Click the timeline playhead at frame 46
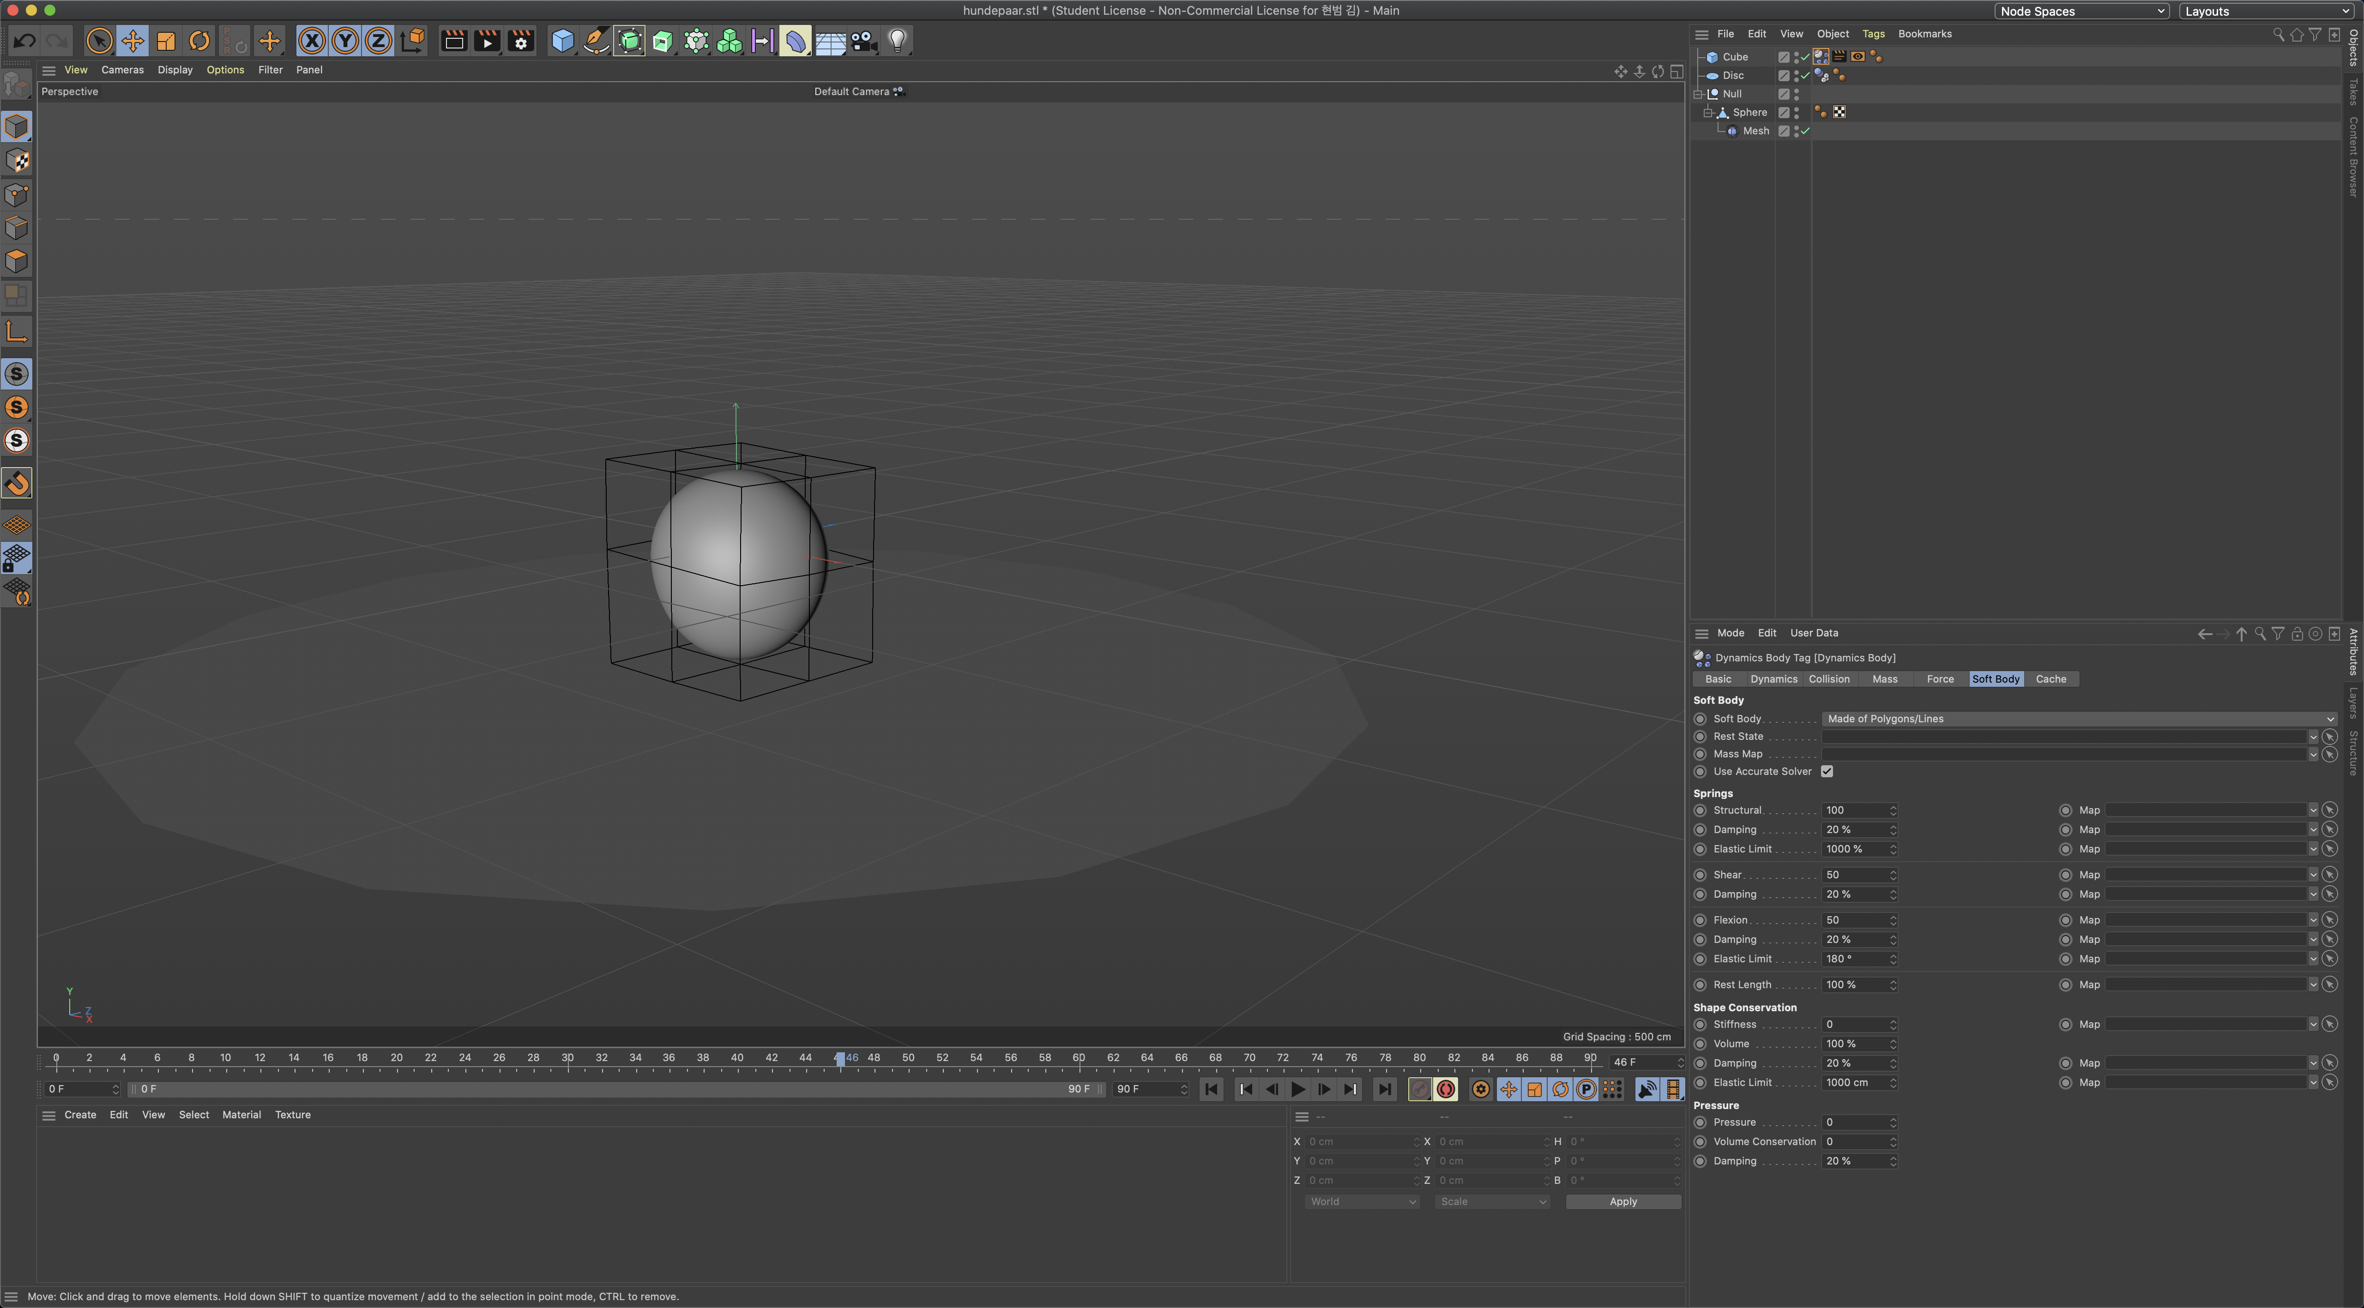The image size is (2364, 1308). (x=840, y=1058)
